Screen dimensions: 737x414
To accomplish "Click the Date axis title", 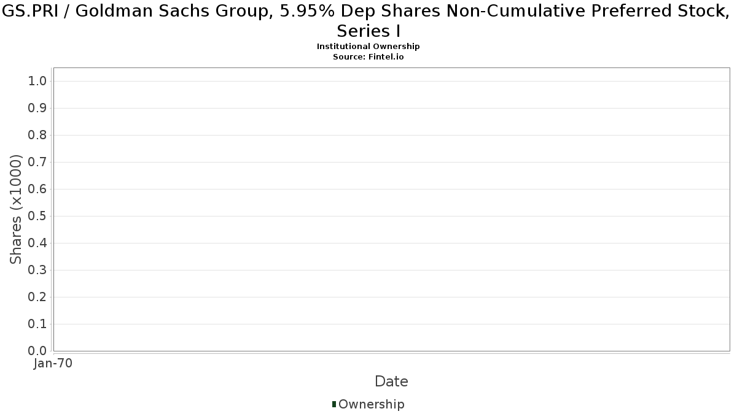I will tap(391, 381).
